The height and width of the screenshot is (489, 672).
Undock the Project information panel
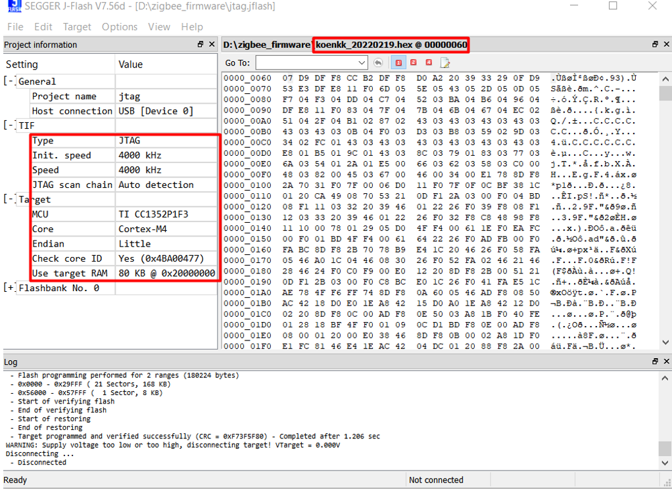pyautogui.click(x=201, y=44)
